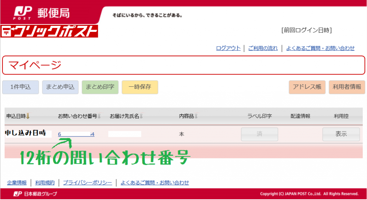This screenshot has width=367, height=200.
Task: Open the アドレス帳 address book
Action: [x=307, y=87]
